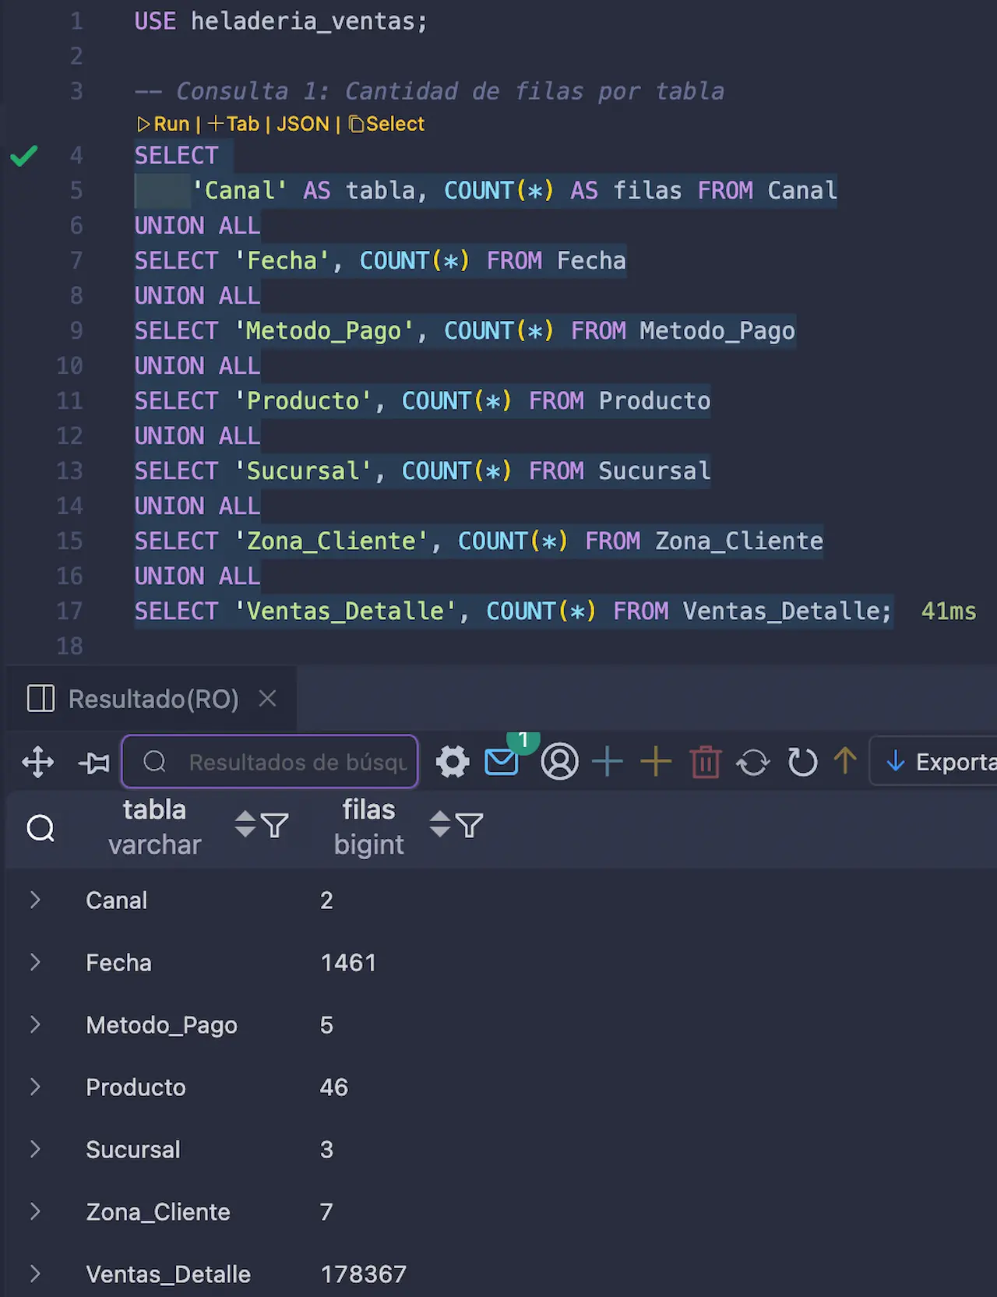997x1297 pixels.
Task: Select the 178367 filas value
Action: (364, 1274)
